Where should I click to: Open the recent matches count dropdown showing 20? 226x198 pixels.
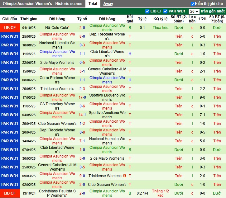(194, 11)
